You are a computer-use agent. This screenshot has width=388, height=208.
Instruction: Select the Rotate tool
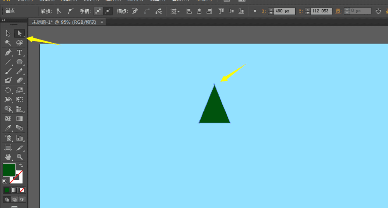point(8,90)
